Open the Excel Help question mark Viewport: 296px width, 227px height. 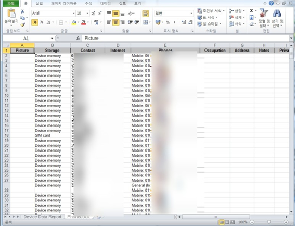point(271,3)
